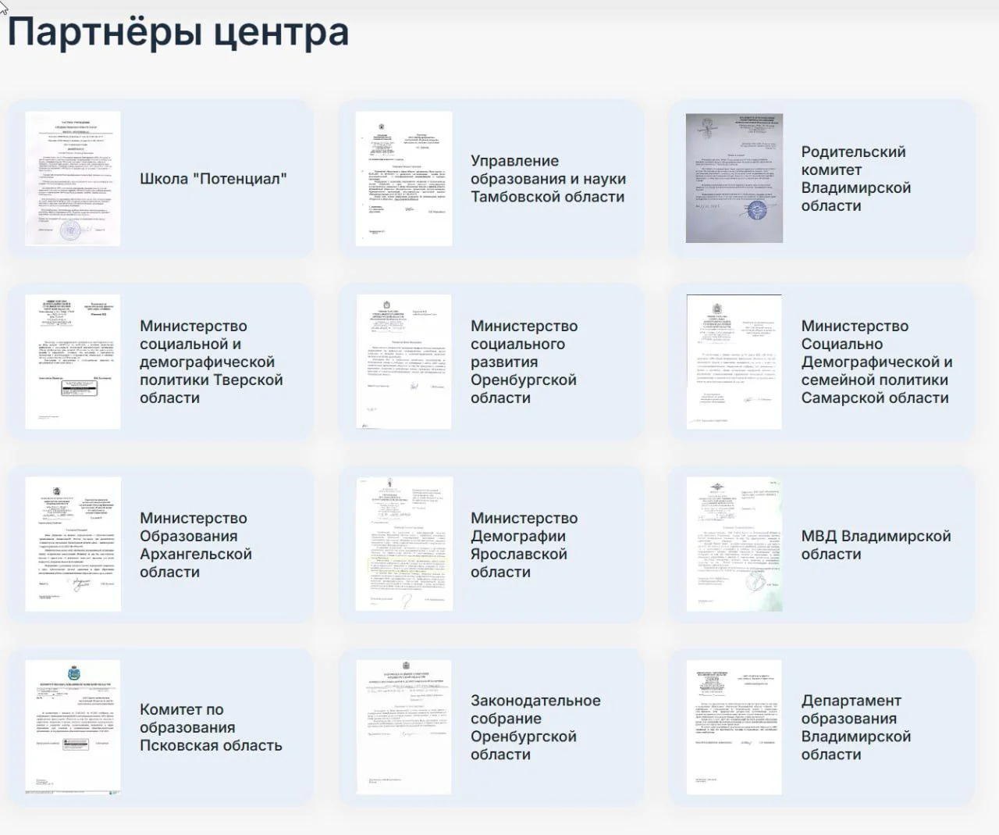View the Родительский комитет Владимирской области letter image
Image resolution: width=999 pixels, height=835 pixels.
pos(734,178)
